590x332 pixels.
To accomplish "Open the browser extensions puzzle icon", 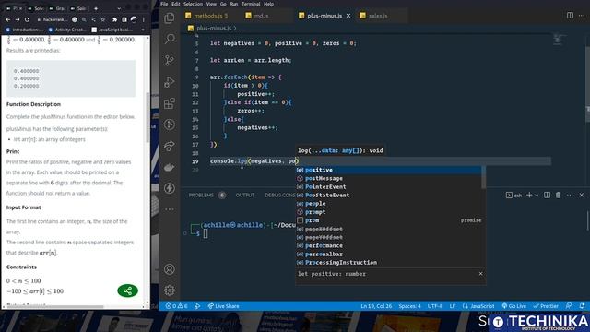I will (x=114, y=19).
